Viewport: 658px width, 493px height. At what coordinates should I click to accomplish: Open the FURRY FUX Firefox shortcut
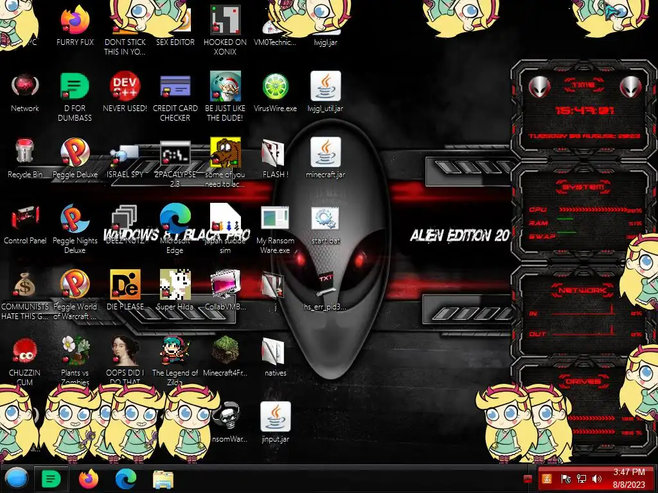click(75, 20)
